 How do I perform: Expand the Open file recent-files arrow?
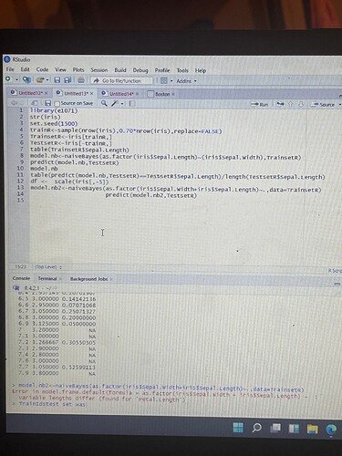click(47, 80)
